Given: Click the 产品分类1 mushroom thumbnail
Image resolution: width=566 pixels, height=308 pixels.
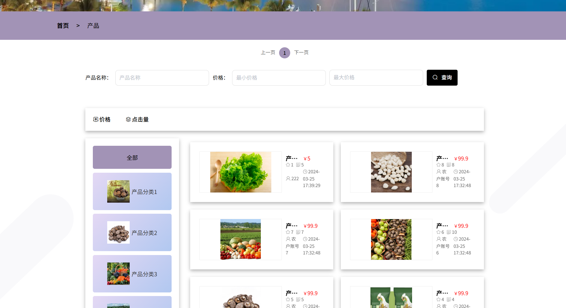Looking at the screenshot, I should 119,192.
